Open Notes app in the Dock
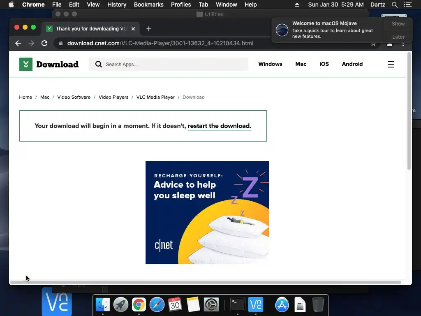 (193, 305)
